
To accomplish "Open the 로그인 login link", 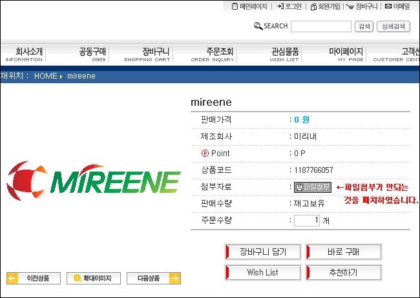I will pyautogui.click(x=289, y=6).
